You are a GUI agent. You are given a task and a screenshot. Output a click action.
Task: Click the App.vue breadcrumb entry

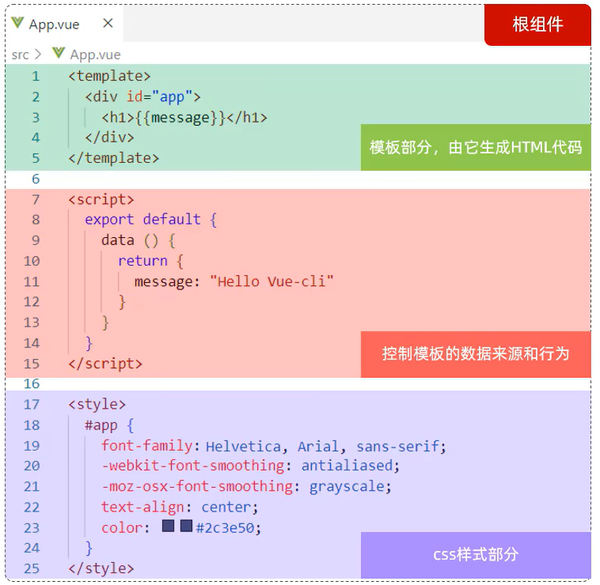click(95, 55)
